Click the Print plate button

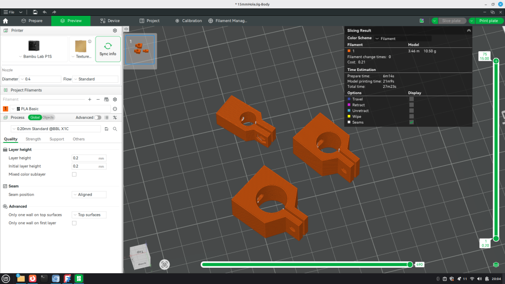pos(488,21)
